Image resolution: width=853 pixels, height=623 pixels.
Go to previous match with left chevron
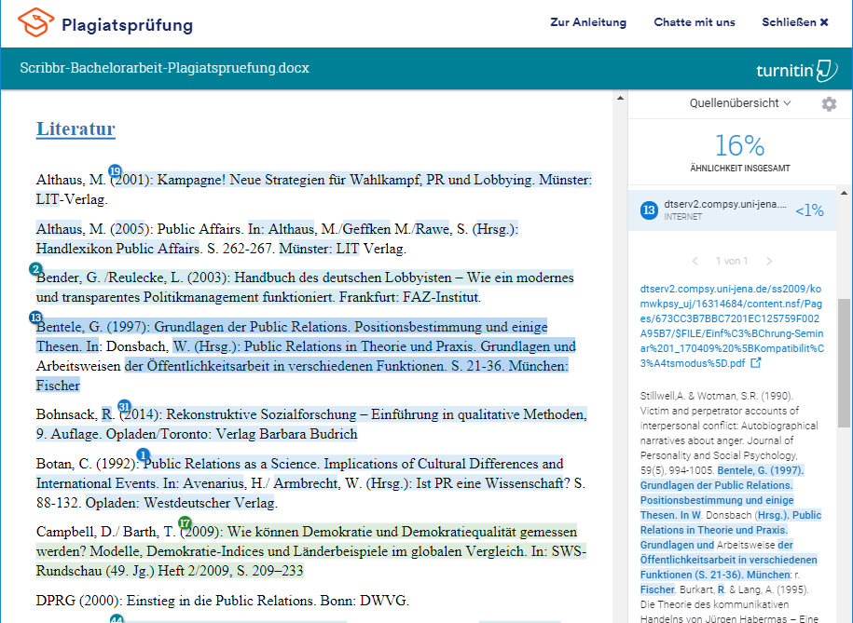(695, 262)
